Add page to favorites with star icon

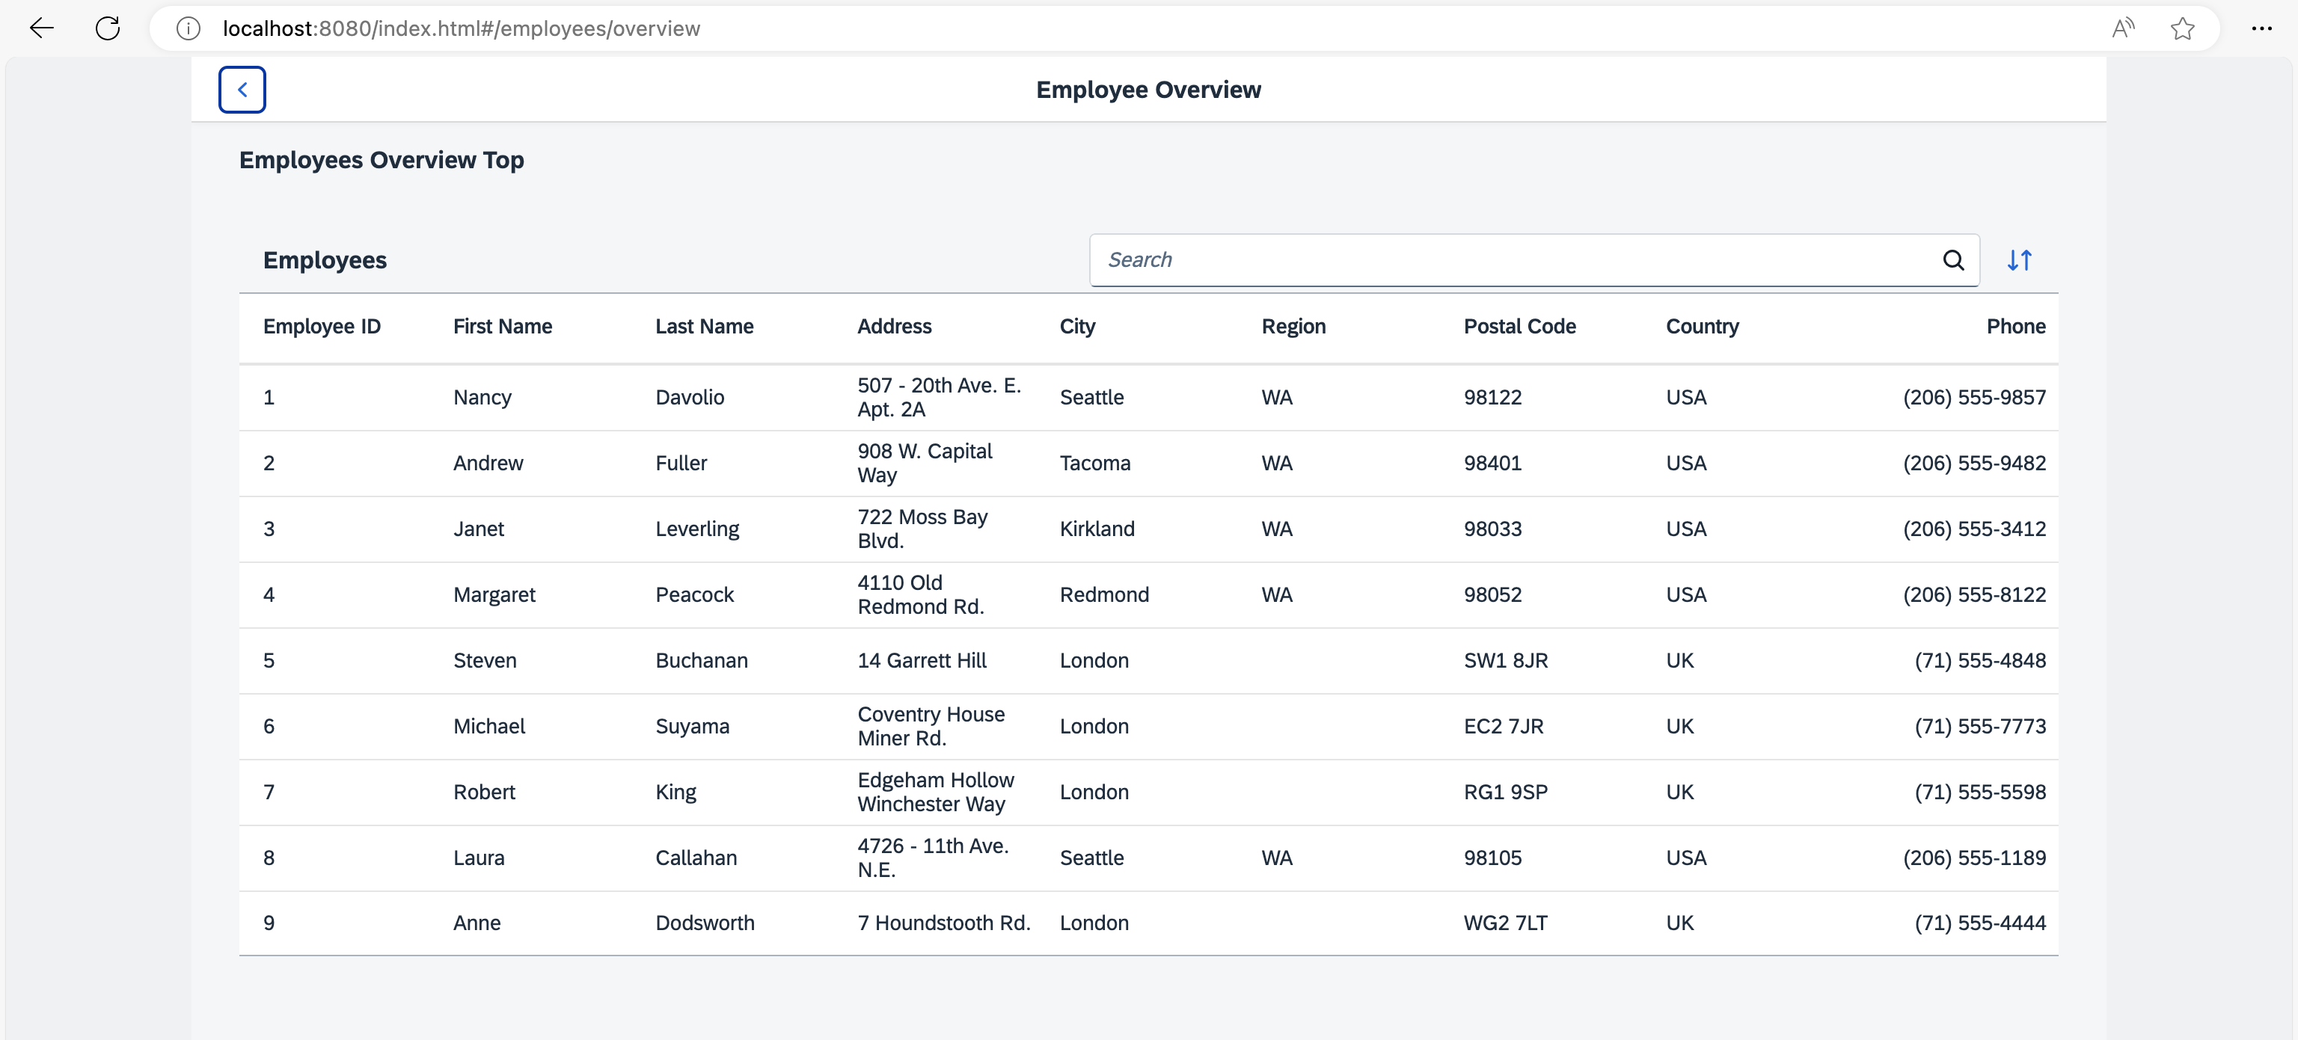2182,28
